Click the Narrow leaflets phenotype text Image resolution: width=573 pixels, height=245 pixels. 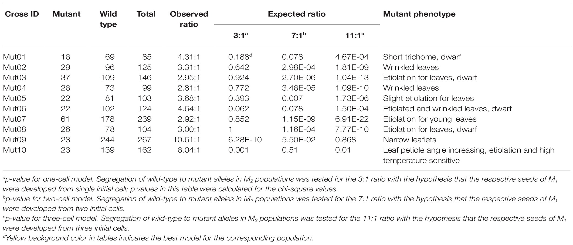[x=409, y=140]
